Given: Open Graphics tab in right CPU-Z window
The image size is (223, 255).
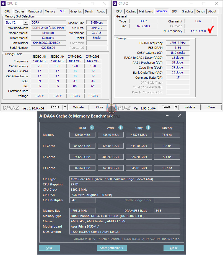Looking at the screenshot, I should click(188, 11).
